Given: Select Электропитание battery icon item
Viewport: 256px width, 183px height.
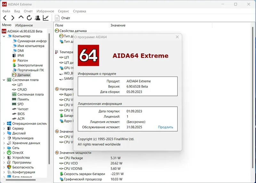Looking at the screenshot, I should (x=14, y=65).
